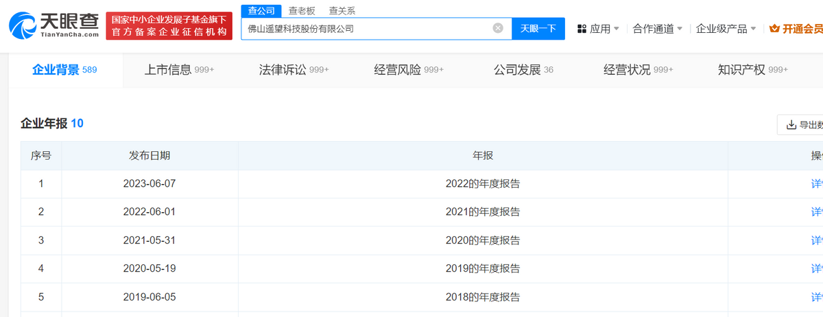Switch to 查老板 search tab
The height and width of the screenshot is (317, 823).
(x=302, y=10)
